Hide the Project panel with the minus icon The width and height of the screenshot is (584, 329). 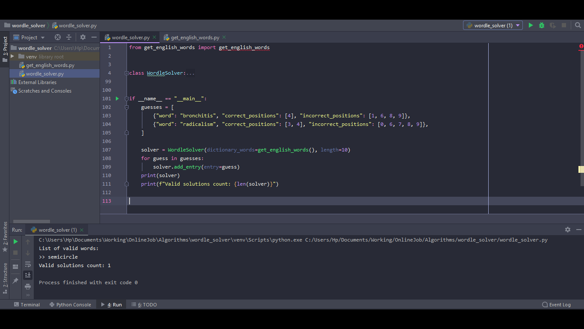(94, 37)
